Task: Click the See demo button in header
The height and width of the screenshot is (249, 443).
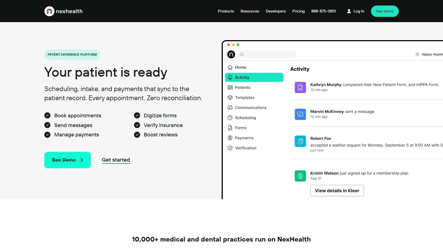Action: (x=385, y=11)
